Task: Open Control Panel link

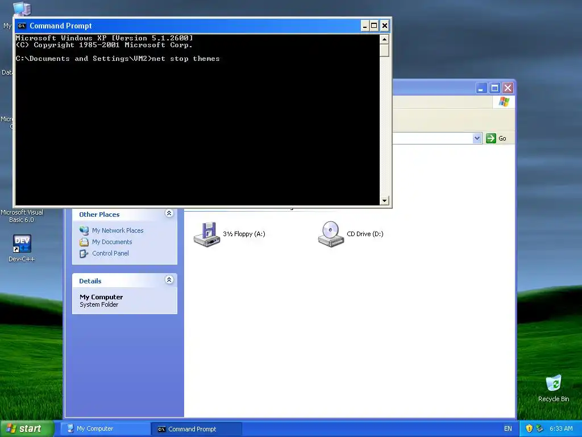Action: (x=111, y=253)
